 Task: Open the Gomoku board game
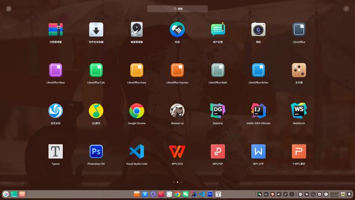[x=299, y=70]
